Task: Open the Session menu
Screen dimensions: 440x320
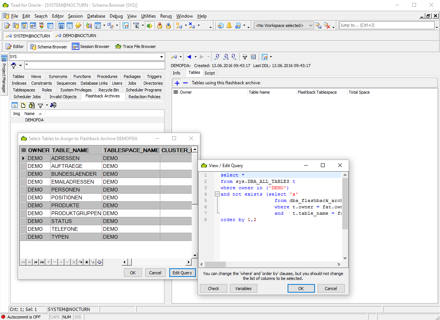Action: 75,16
